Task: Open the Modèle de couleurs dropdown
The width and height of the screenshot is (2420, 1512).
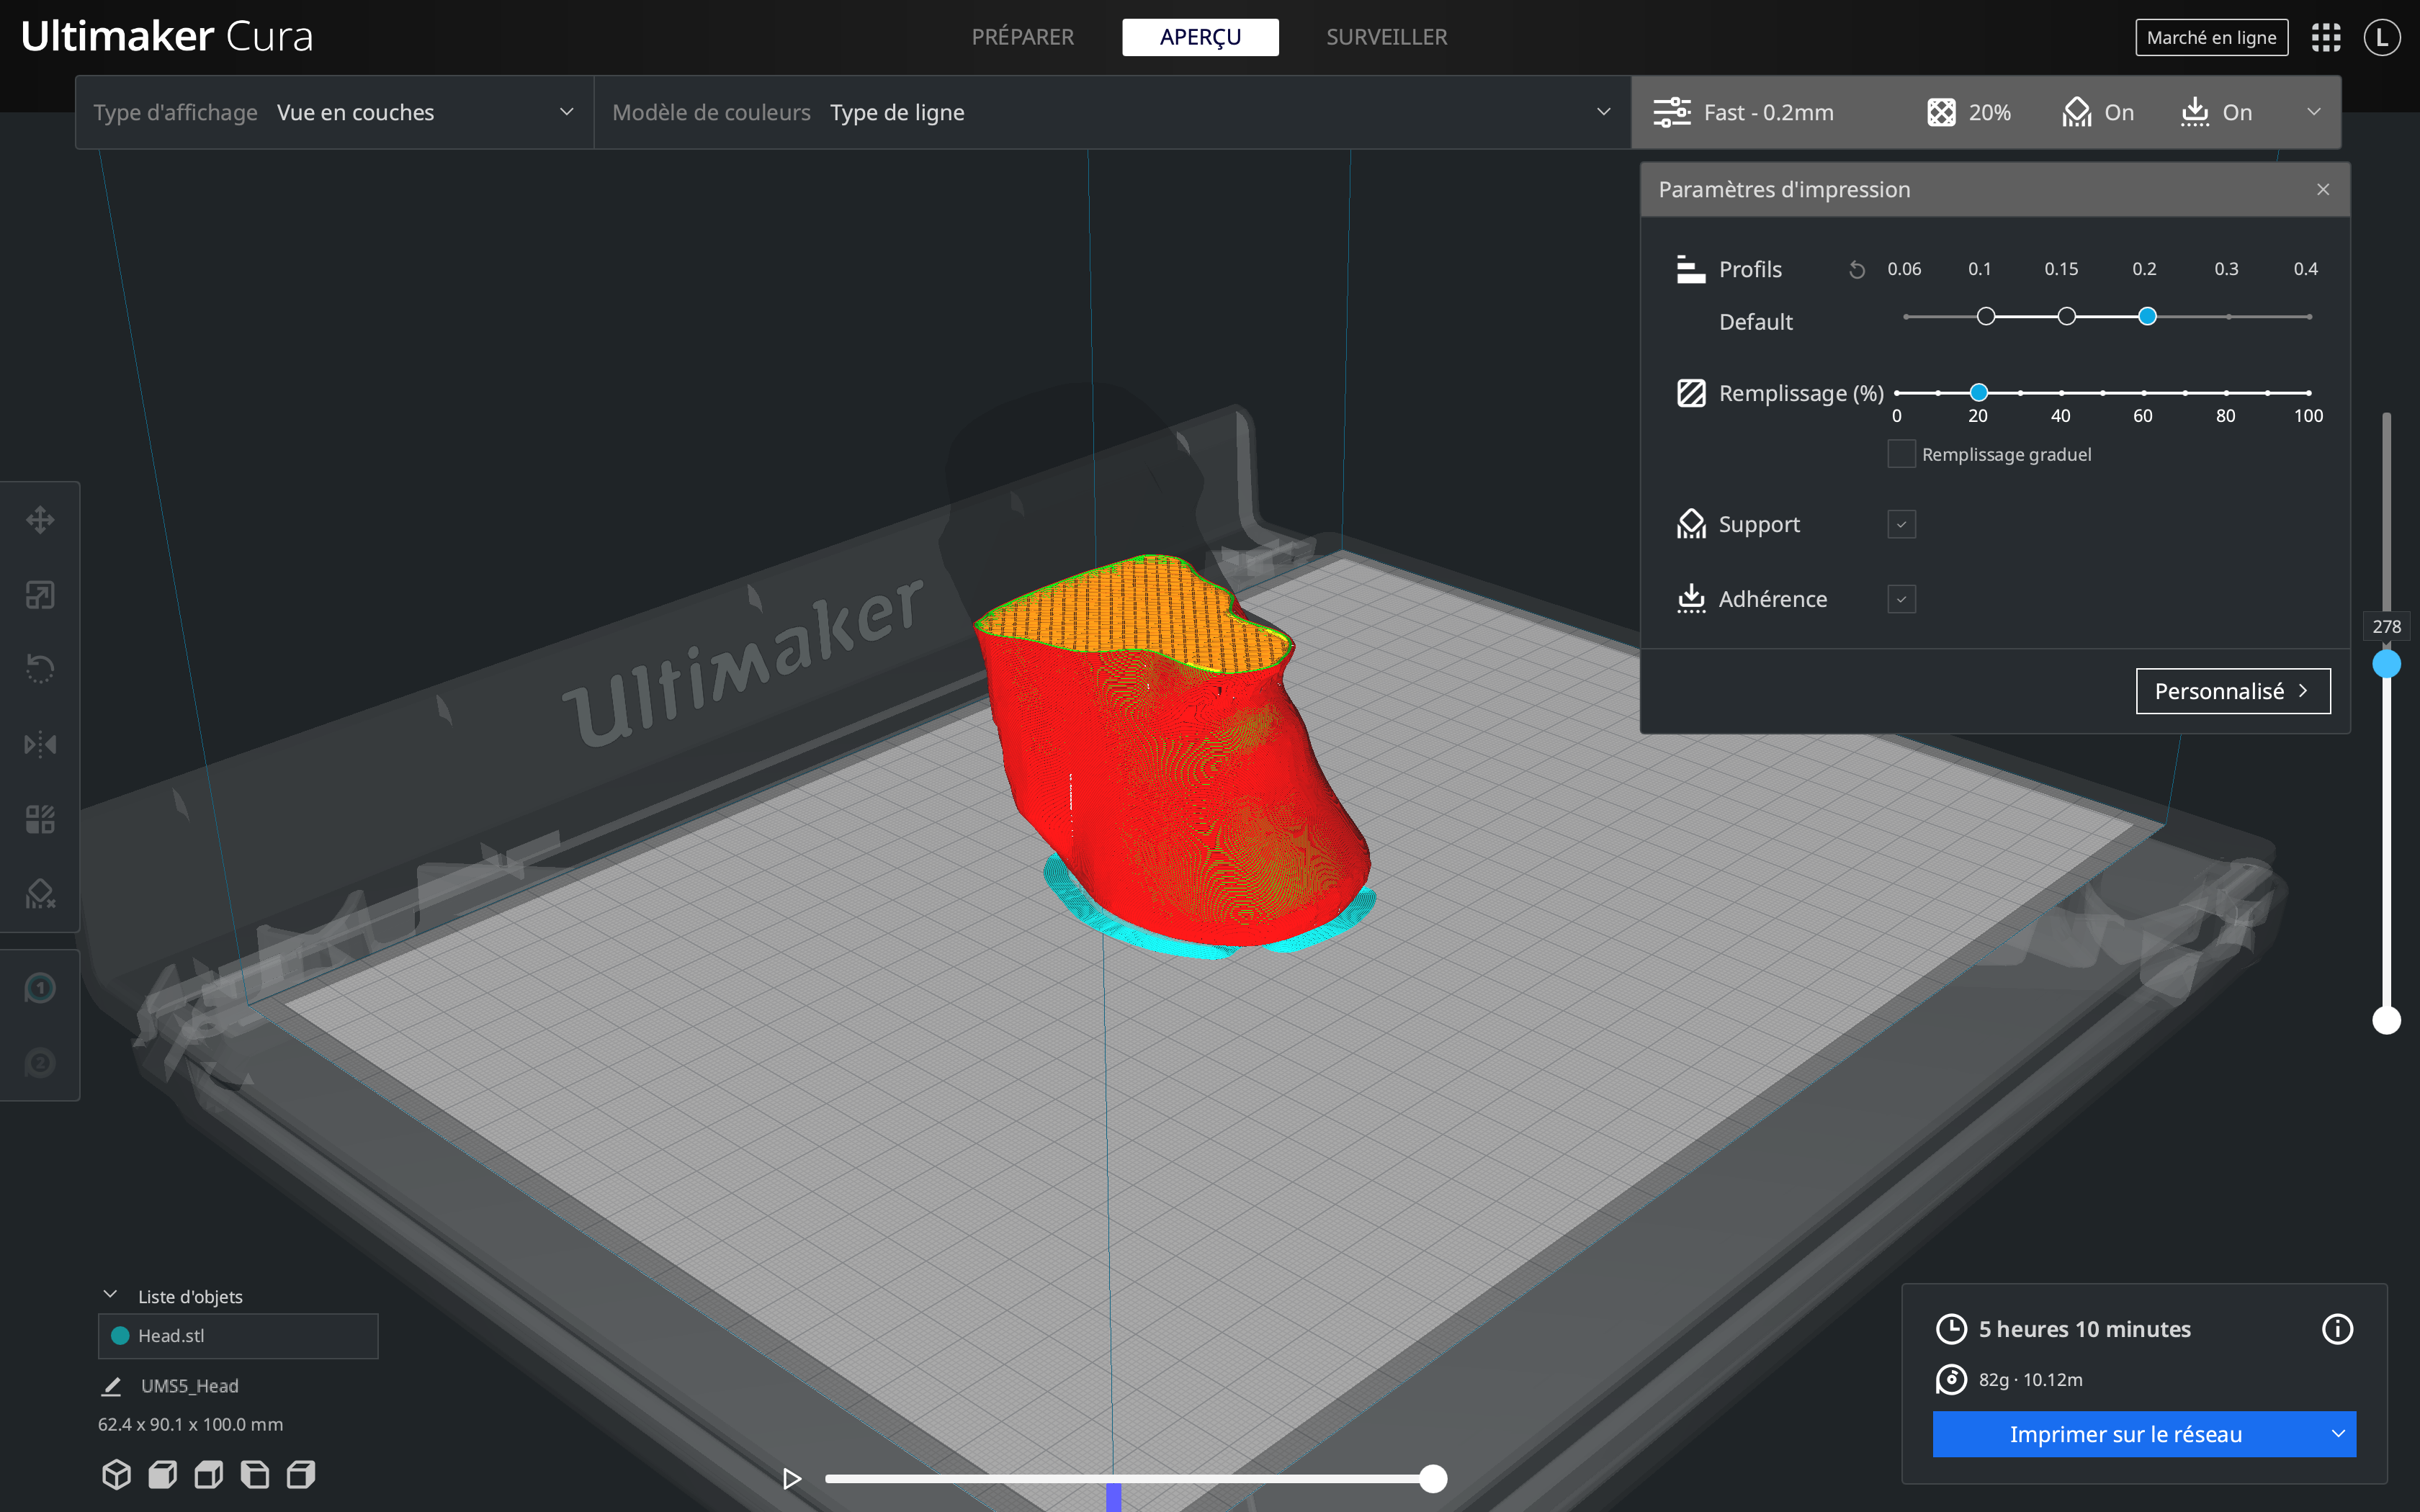Action: (1112, 112)
